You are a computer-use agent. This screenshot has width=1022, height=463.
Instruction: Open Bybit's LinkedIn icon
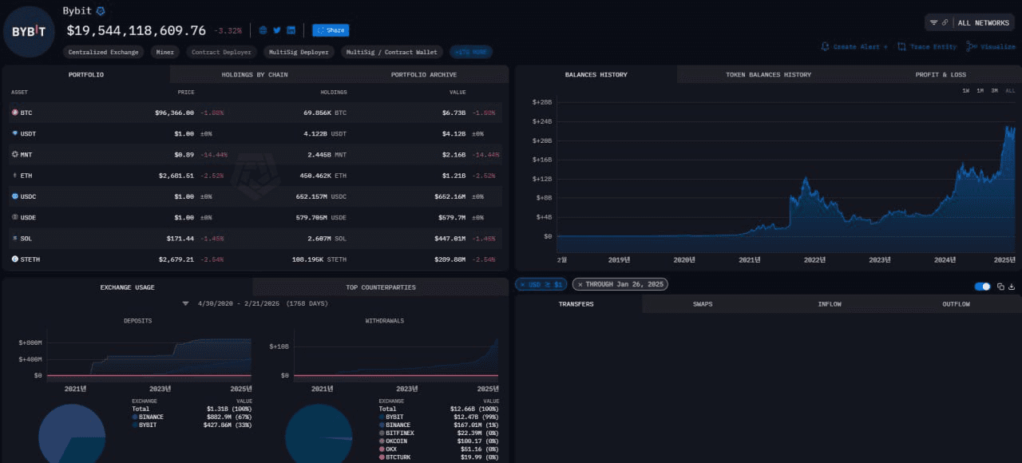pos(291,30)
